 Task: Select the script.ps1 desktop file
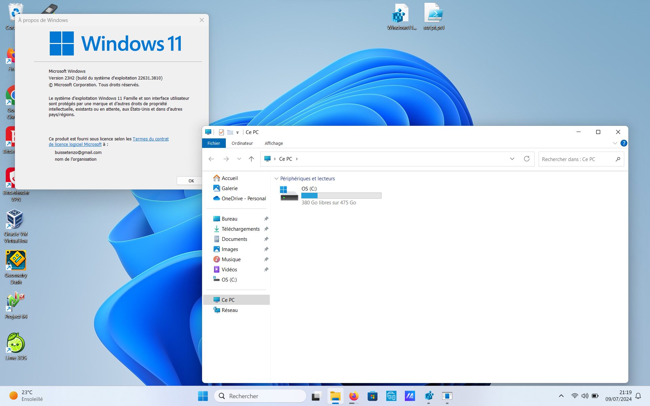pyautogui.click(x=434, y=17)
